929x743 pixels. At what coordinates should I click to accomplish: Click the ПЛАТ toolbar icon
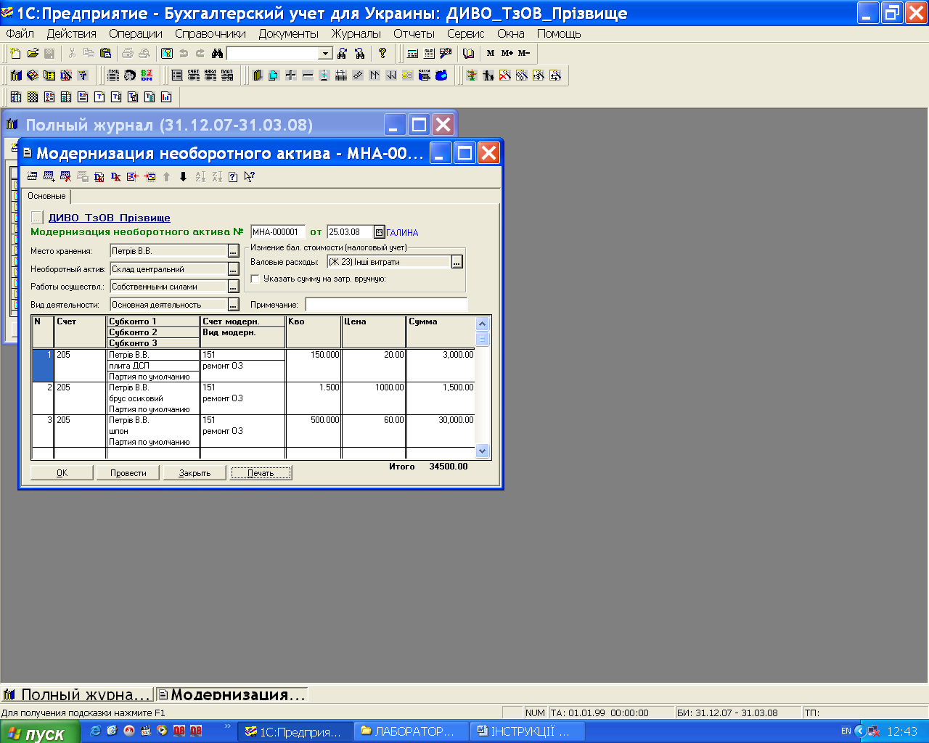click(x=227, y=75)
